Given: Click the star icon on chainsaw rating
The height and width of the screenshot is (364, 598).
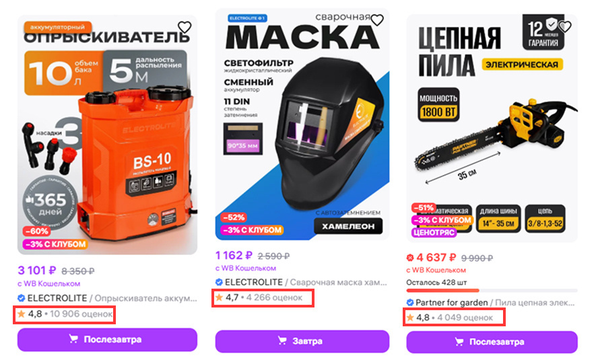Looking at the screenshot, I should [x=410, y=317].
